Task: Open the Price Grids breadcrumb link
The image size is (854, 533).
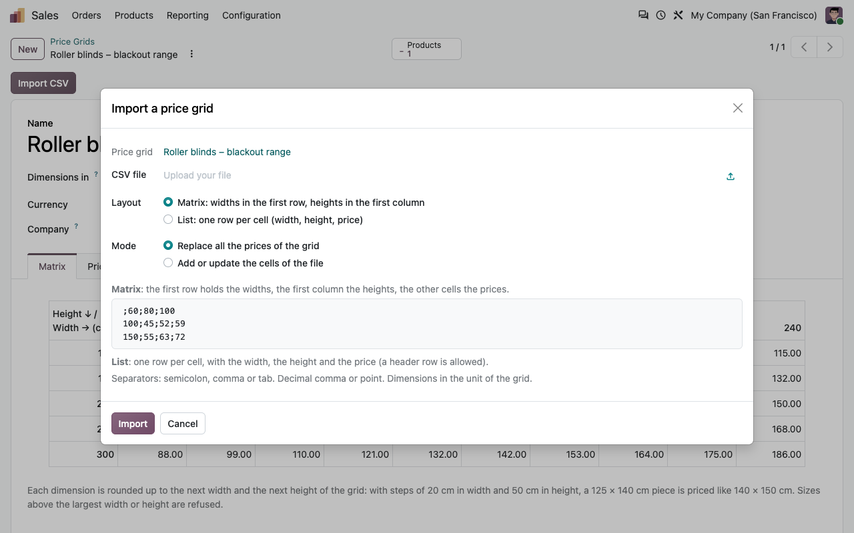Action: pos(73,41)
